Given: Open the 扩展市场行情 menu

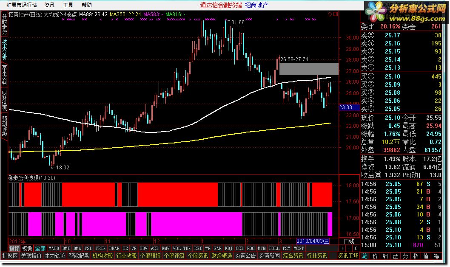Looking at the screenshot, I should pos(22,5).
